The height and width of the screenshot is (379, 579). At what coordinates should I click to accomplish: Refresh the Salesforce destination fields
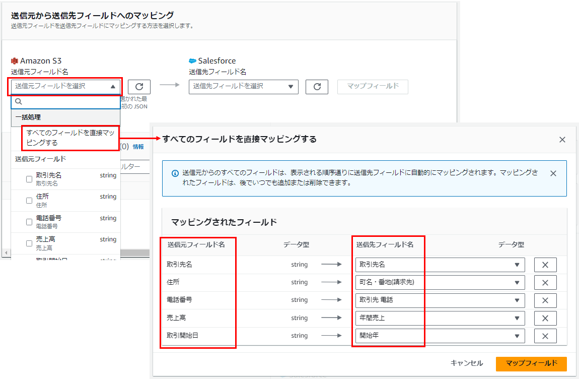tap(317, 87)
